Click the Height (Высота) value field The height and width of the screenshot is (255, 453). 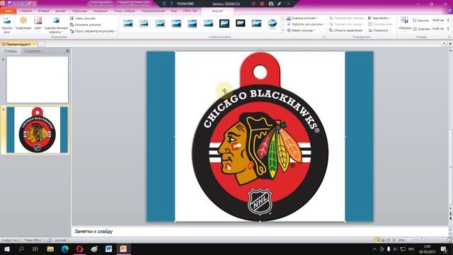pyautogui.click(x=439, y=21)
